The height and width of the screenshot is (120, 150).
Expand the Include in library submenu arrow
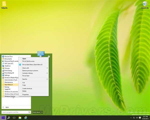point(47,73)
